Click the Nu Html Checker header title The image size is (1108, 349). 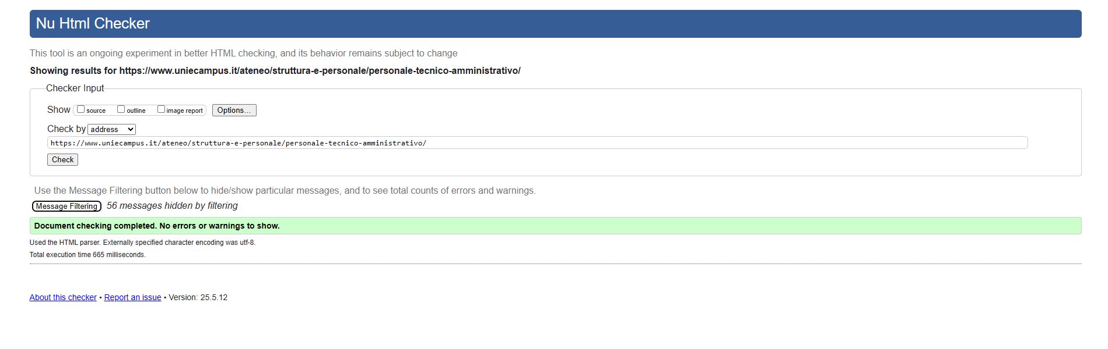pyautogui.click(x=93, y=23)
